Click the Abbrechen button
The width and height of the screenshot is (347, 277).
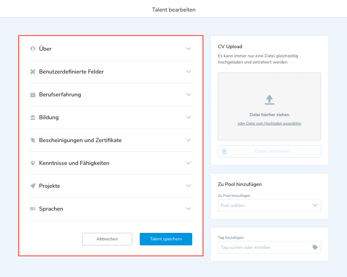point(107,239)
